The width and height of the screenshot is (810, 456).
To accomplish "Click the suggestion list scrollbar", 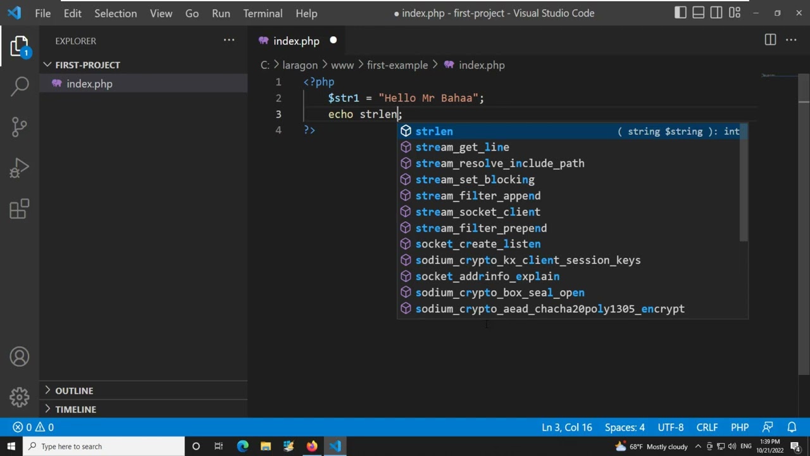I will point(744,182).
